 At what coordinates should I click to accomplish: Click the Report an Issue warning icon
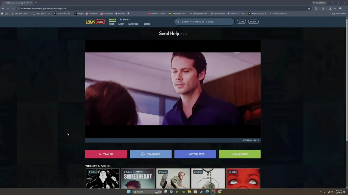point(258,140)
